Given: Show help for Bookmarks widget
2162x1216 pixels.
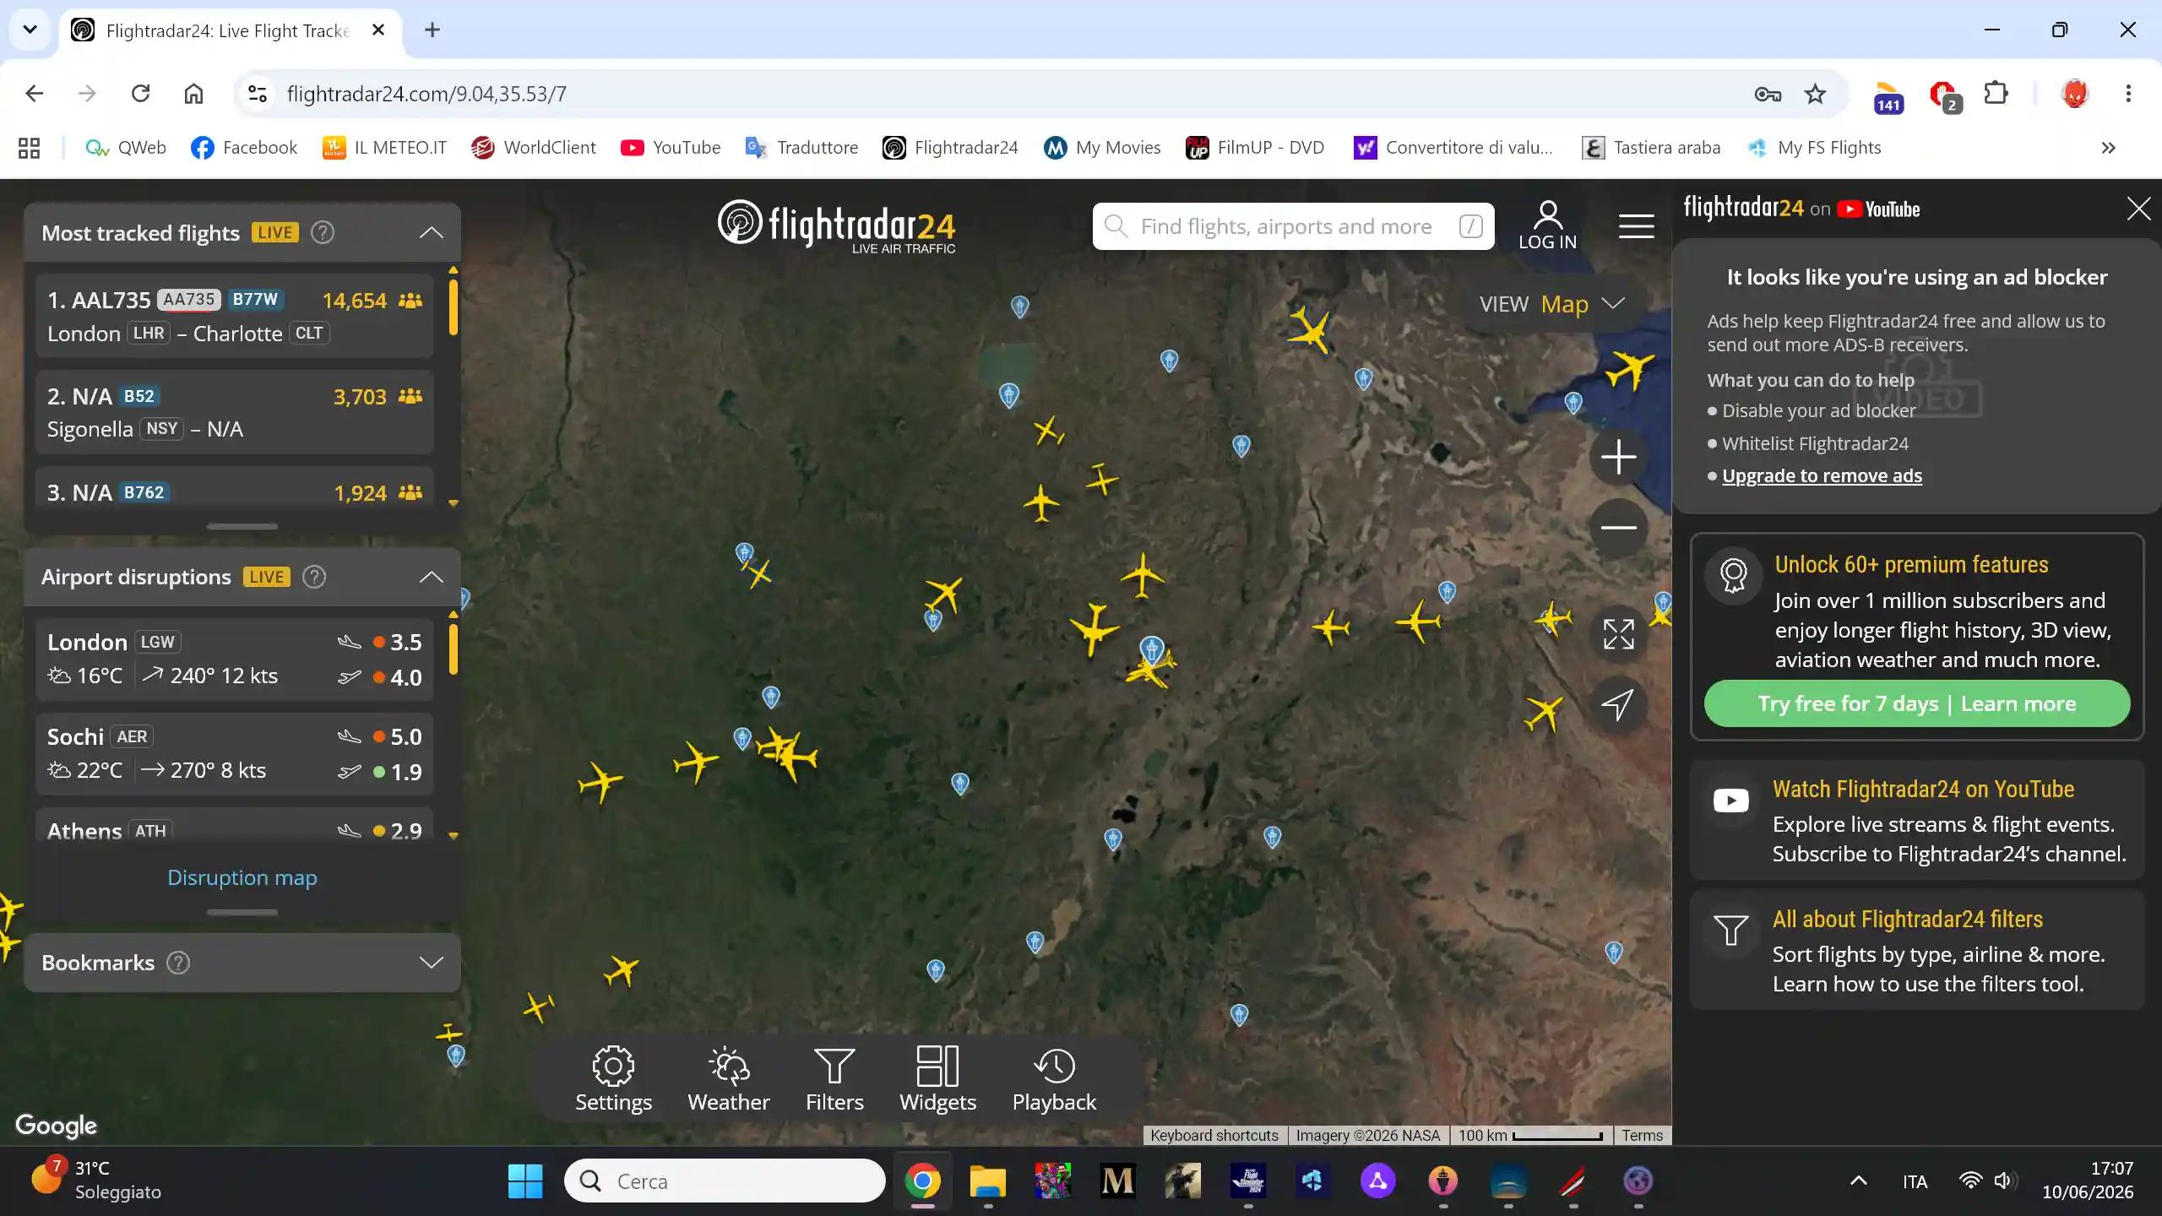Looking at the screenshot, I should click(x=178, y=963).
